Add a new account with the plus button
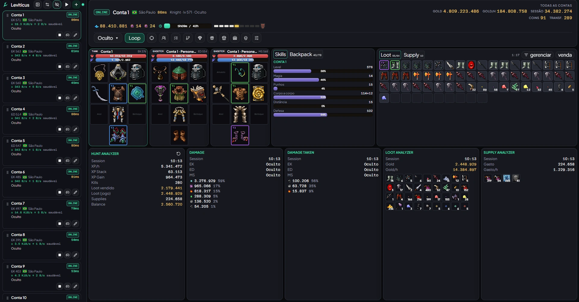The image size is (579, 302). [76, 5]
